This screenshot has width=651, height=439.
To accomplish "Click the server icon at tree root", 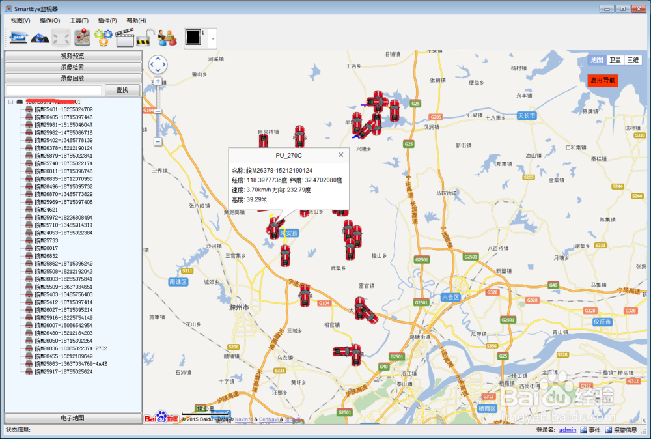I will click(x=20, y=102).
